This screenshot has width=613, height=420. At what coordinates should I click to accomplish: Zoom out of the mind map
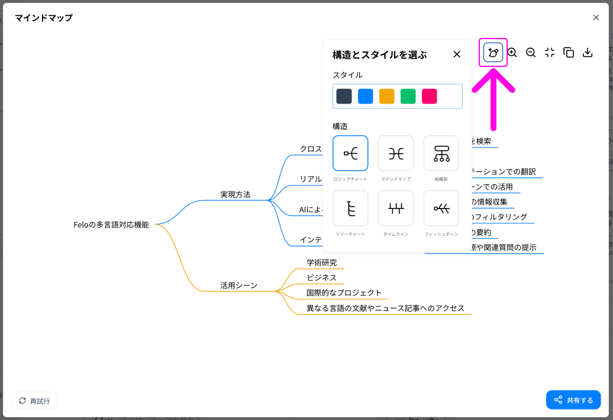pyautogui.click(x=531, y=53)
